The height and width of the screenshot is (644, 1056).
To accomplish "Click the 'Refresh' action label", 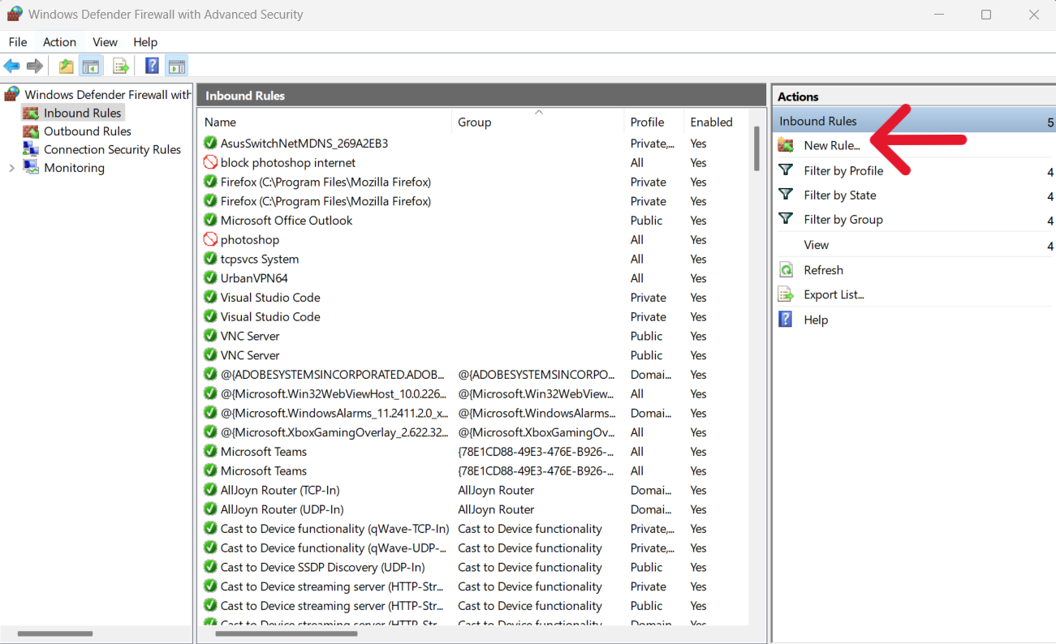I will 824,270.
